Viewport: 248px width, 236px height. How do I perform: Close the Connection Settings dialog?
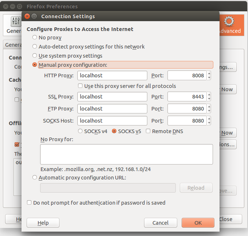tap(27, 16)
